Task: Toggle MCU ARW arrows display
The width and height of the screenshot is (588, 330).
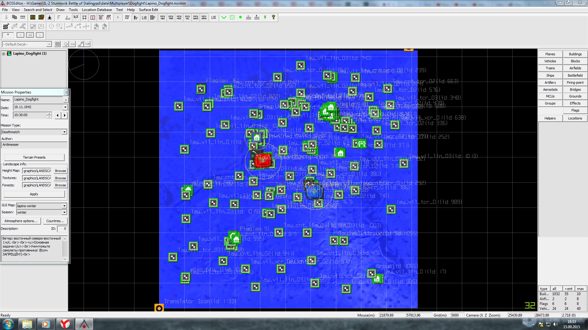Action: click(x=204, y=17)
